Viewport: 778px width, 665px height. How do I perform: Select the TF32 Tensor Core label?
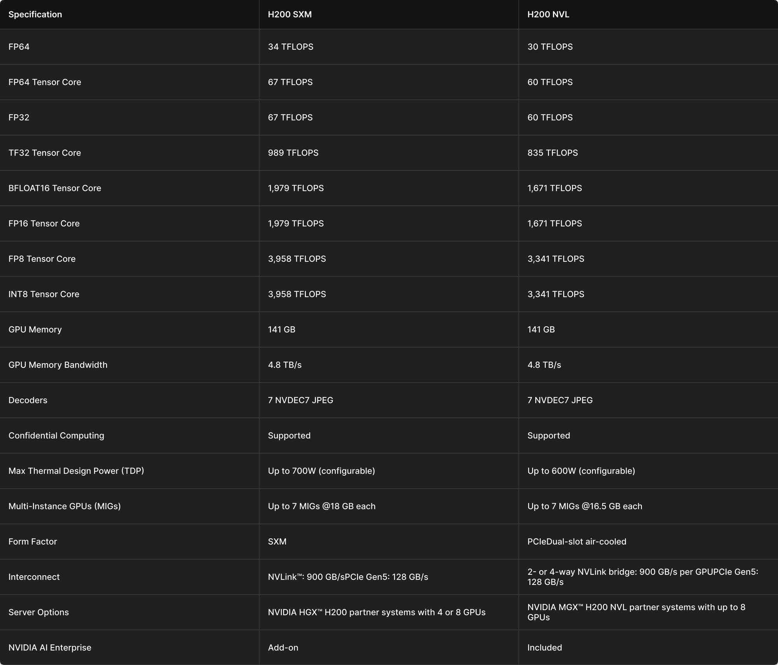(x=45, y=153)
